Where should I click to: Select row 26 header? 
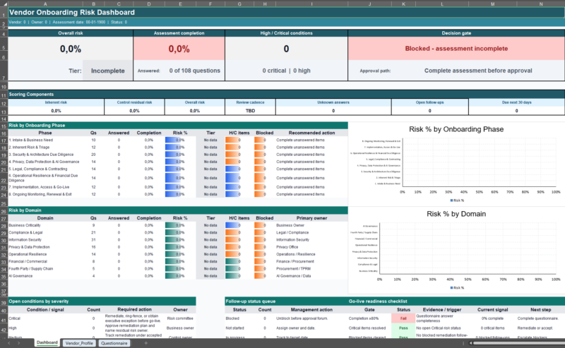pyautogui.click(x=4, y=211)
